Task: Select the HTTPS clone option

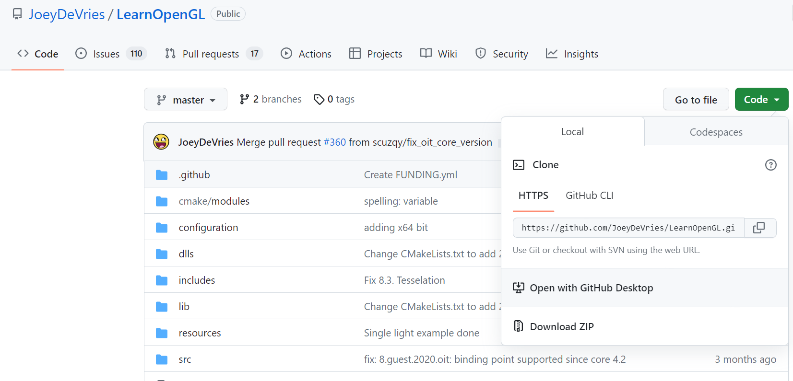Action: click(x=533, y=196)
